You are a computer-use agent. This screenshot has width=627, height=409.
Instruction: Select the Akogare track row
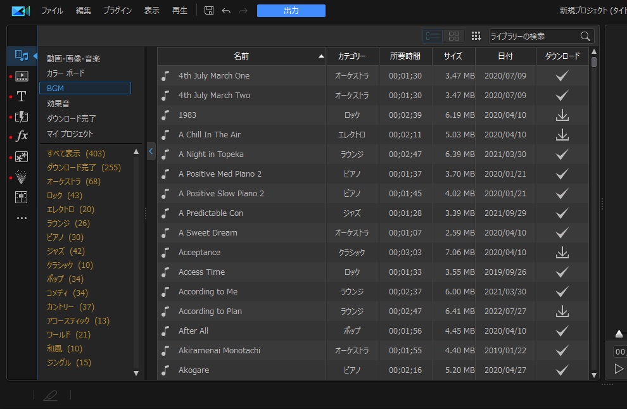pyautogui.click(x=373, y=370)
